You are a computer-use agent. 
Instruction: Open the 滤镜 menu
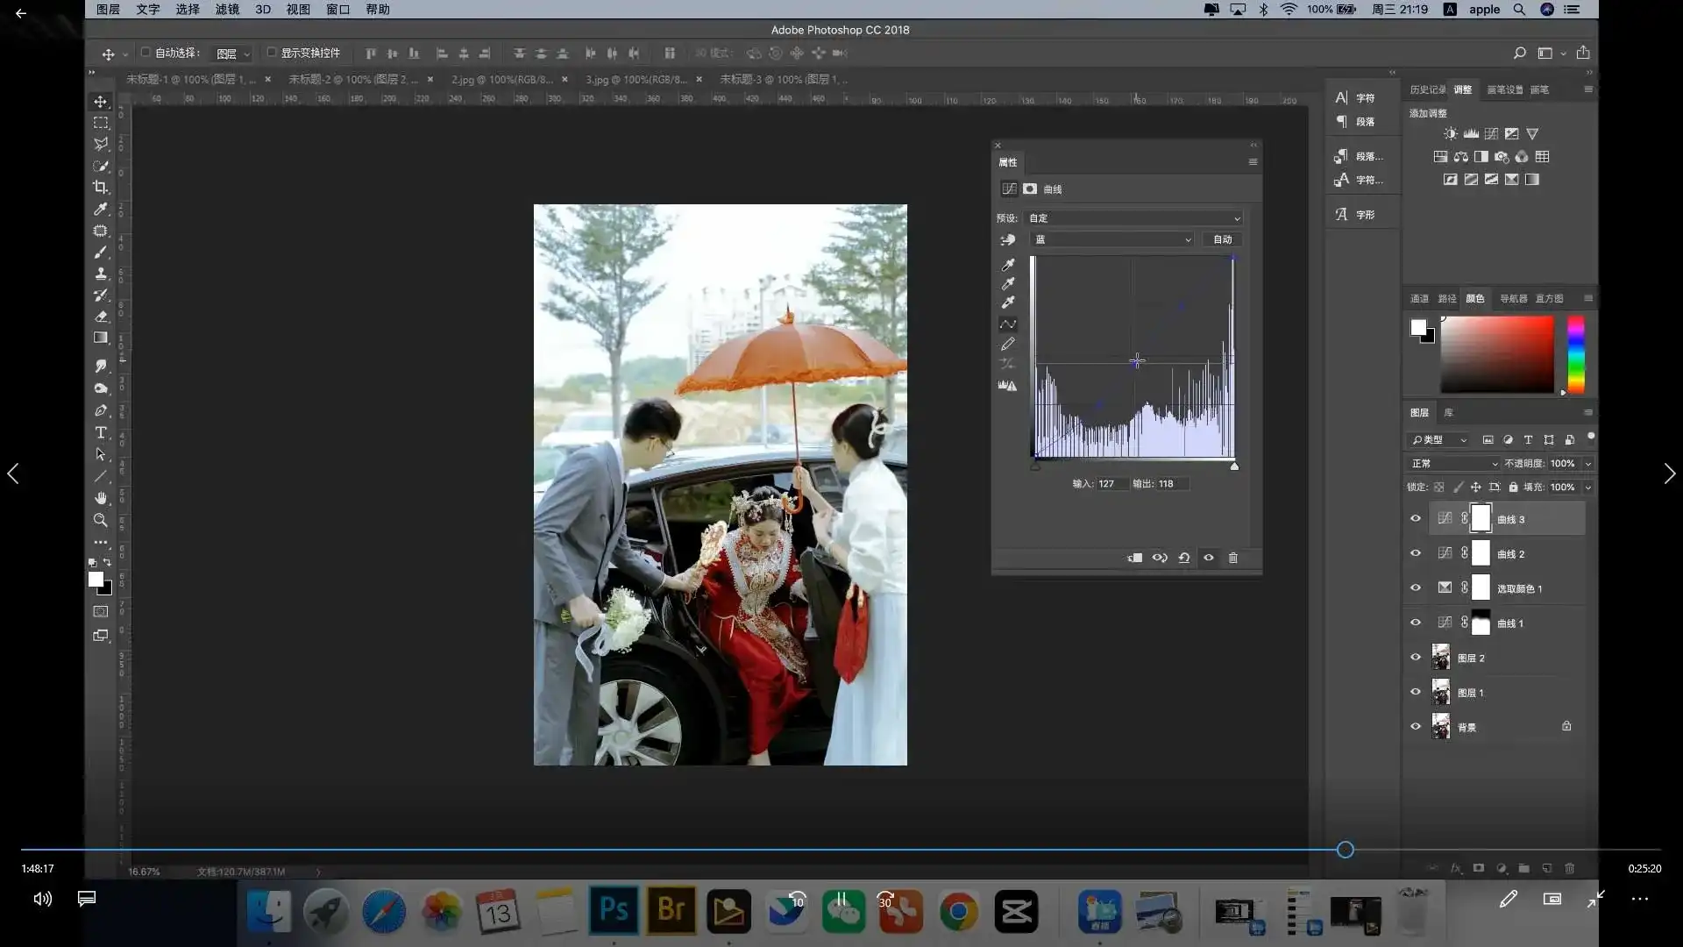point(227,9)
